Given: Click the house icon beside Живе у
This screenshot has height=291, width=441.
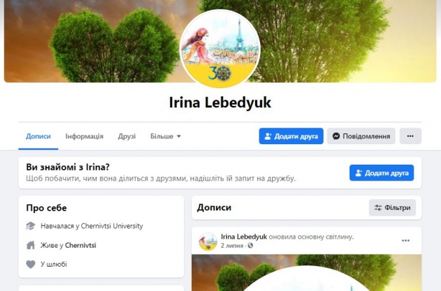Looking at the screenshot, I should pyautogui.click(x=31, y=245).
